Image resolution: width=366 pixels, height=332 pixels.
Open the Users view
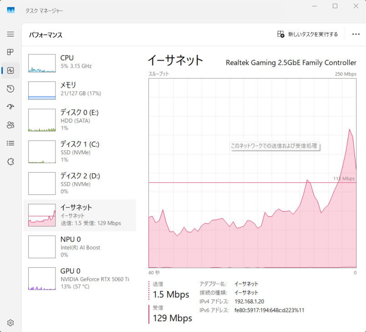[10, 125]
